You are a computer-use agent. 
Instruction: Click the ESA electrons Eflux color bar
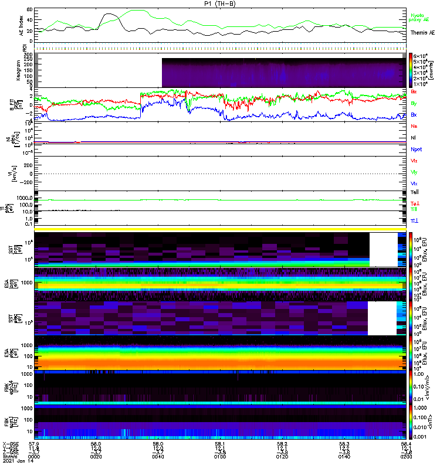click(411, 353)
